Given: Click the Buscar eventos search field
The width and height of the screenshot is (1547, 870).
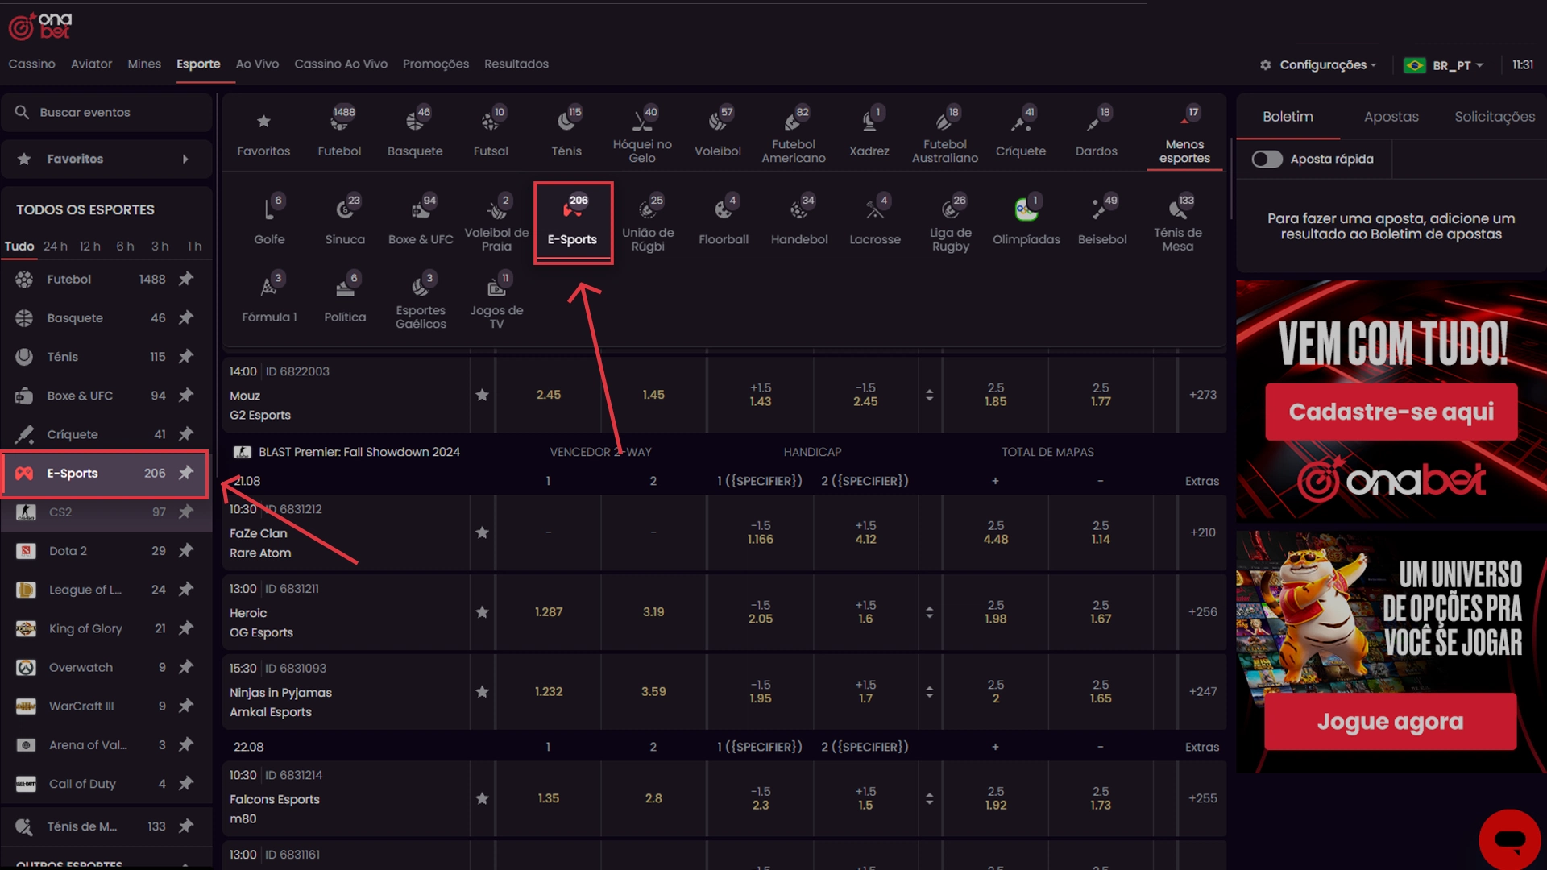Looking at the screenshot, I should 106,112.
